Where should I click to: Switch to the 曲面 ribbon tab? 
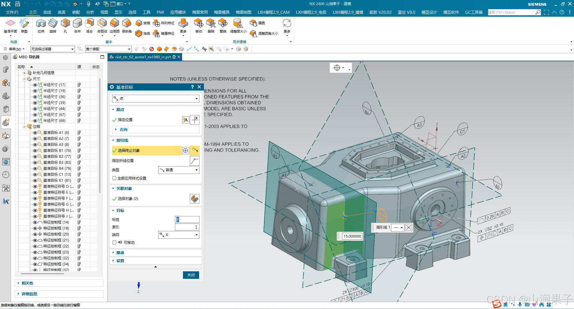tap(62, 12)
